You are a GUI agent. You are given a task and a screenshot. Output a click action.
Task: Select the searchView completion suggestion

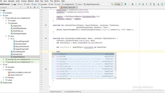[83, 57]
